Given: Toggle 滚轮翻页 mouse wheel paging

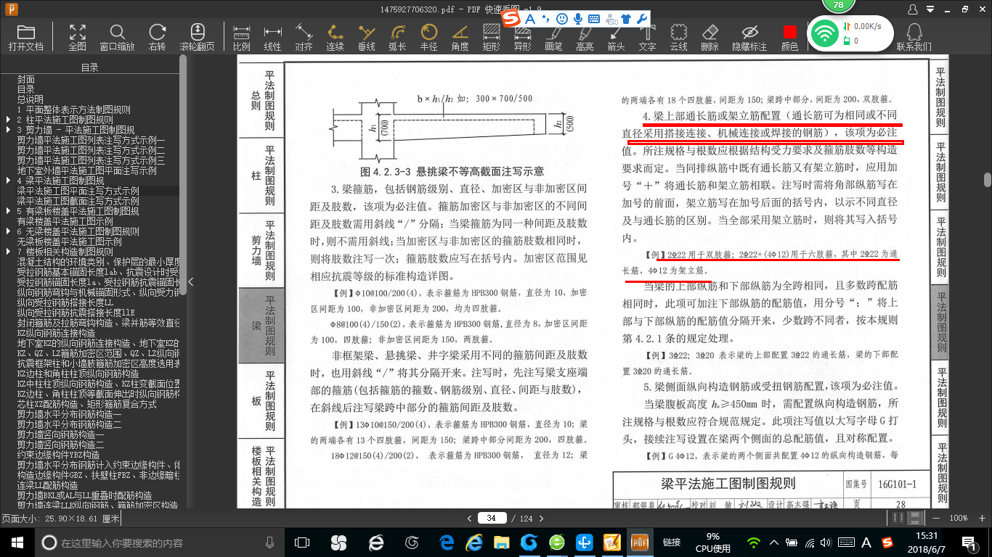Looking at the screenshot, I should 198,37.
